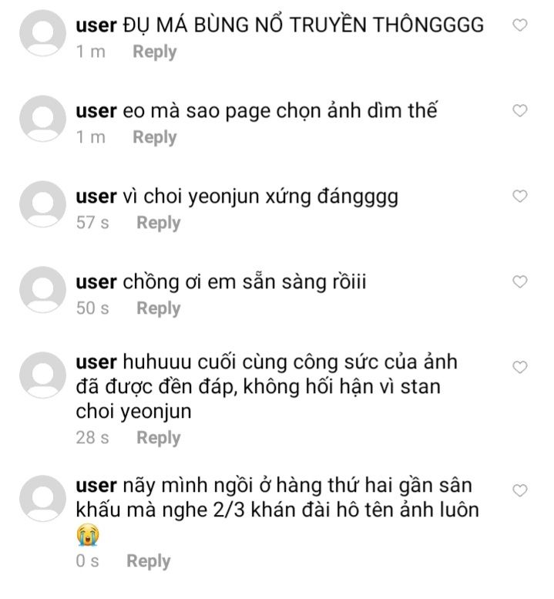Reply to the 'BÙNG NỔ TRUYỀN THÔNGGGG' comment
554x599 pixels.
[155, 52]
